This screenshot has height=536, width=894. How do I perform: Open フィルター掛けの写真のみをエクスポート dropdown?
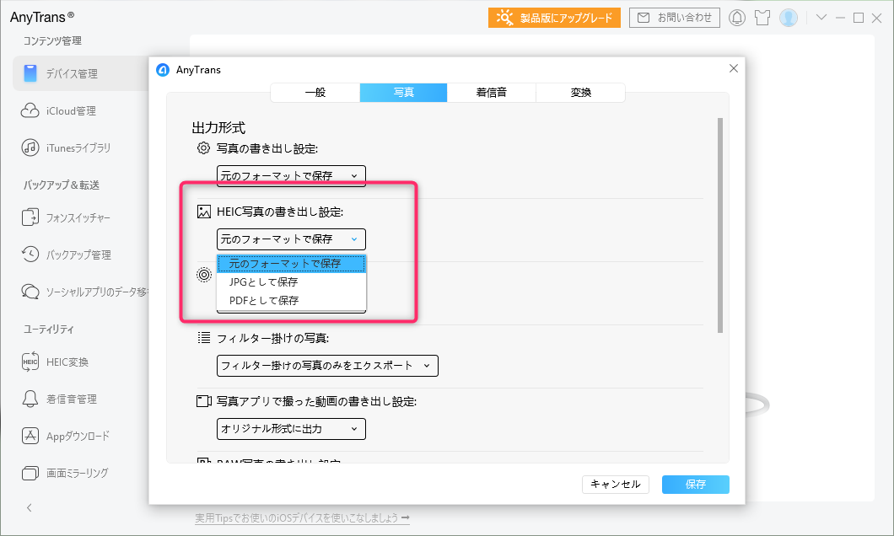point(327,366)
